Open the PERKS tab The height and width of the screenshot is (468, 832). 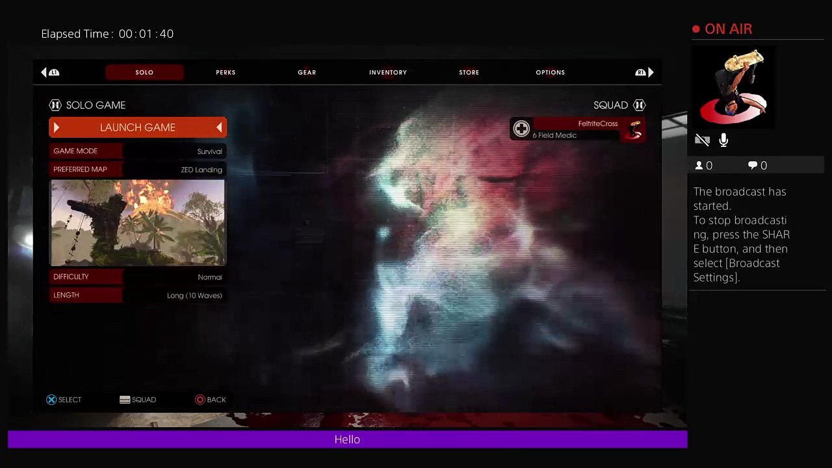point(226,72)
